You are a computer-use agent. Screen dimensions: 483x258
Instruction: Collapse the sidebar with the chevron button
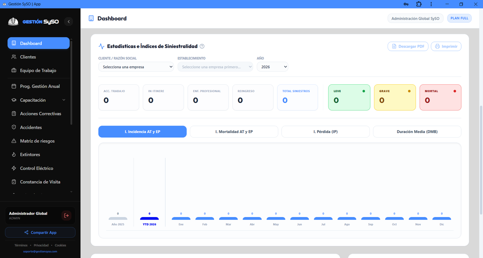69,22
